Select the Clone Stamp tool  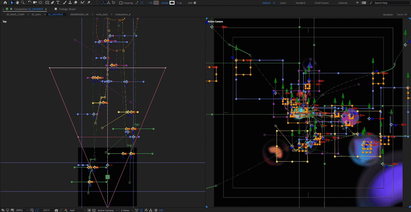click(x=70, y=3)
